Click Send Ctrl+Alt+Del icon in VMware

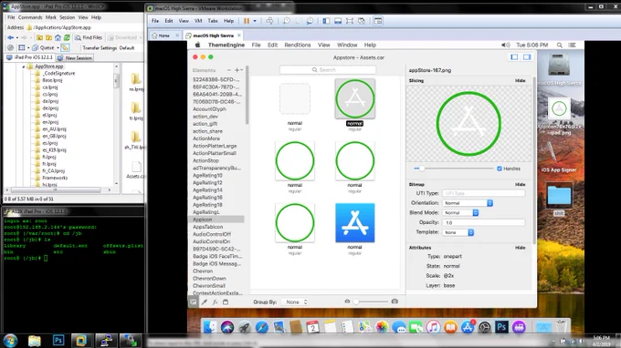tap(269, 21)
